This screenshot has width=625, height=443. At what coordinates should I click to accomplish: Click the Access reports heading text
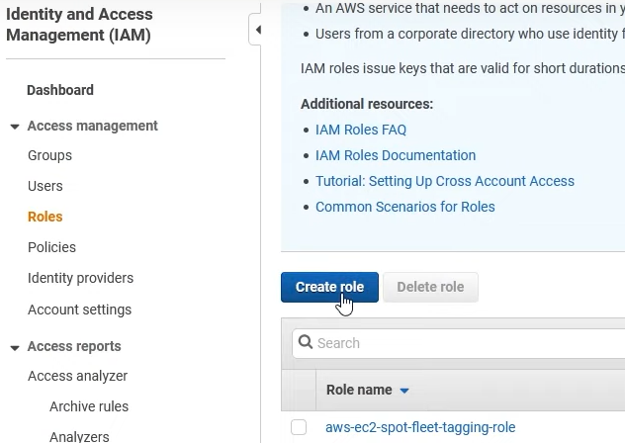[x=74, y=346]
